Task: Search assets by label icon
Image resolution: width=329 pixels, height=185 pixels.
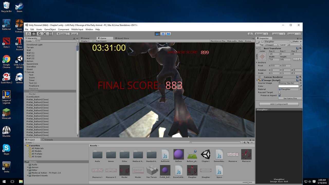Action: click(x=248, y=142)
